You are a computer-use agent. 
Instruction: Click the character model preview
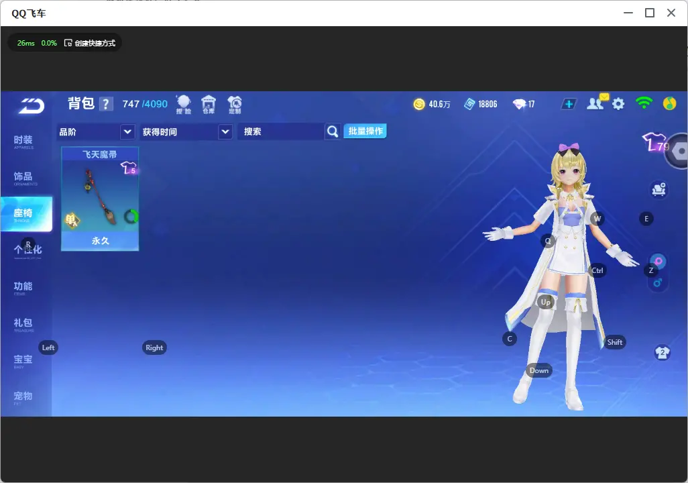coord(561,276)
